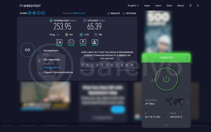Click the tall banner advertisement
Screen dimensions: 211x132
(158, 31)
